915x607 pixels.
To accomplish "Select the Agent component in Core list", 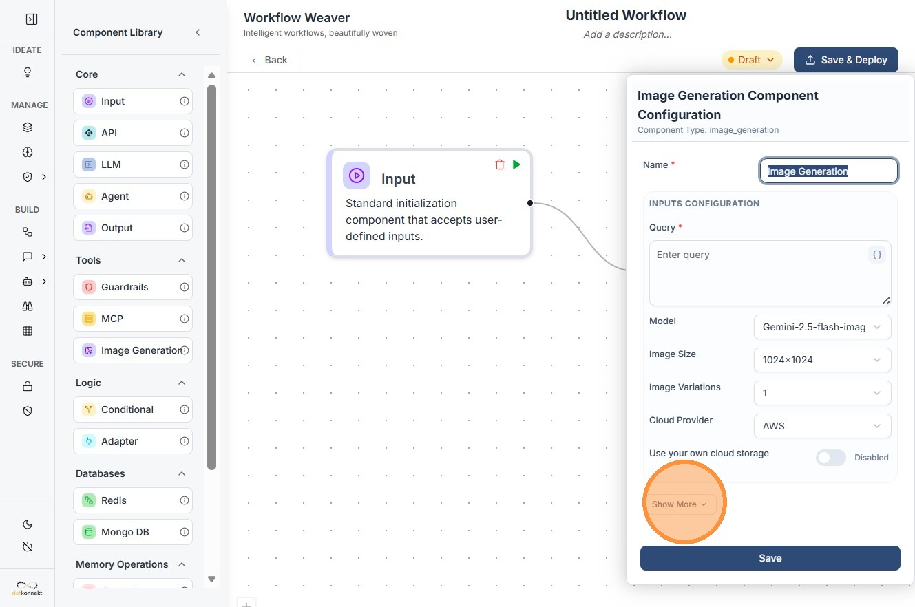I will pyautogui.click(x=115, y=196).
